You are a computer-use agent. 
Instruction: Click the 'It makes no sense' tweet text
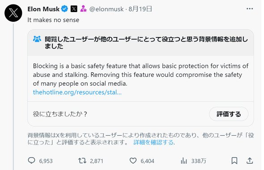[x=53, y=20]
